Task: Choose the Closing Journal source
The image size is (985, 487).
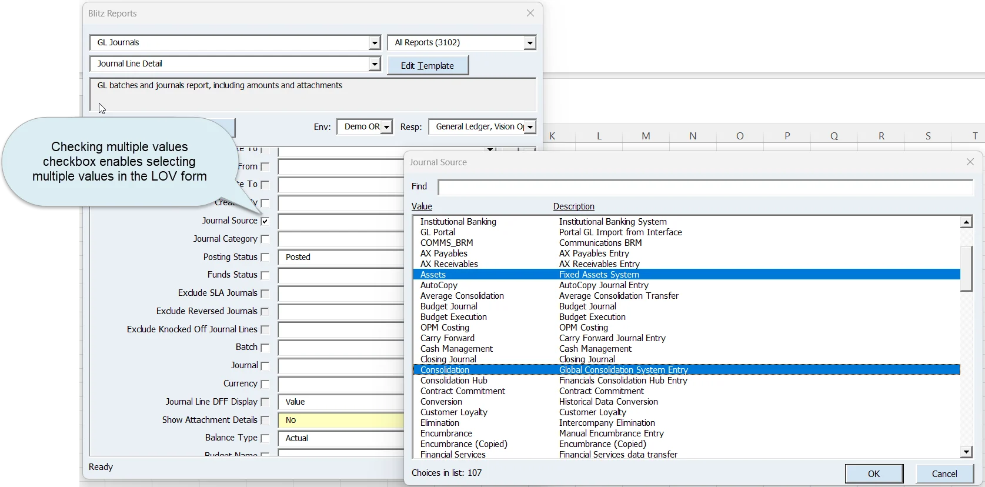Action: (687, 359)
